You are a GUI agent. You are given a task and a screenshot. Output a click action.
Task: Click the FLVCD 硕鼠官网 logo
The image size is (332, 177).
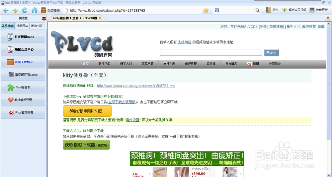(x=82, y=44)
